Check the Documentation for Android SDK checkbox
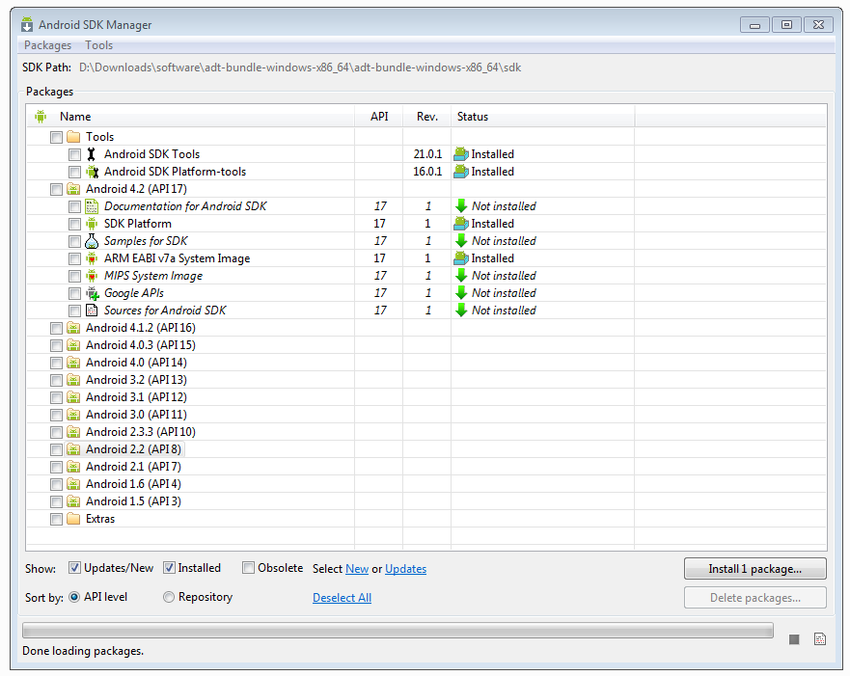This screenshot has width=850, height=676. pyautogui.click(x=75, y=207)
